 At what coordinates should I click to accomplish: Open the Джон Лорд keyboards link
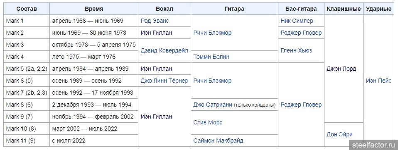click(x=341, y=69)
